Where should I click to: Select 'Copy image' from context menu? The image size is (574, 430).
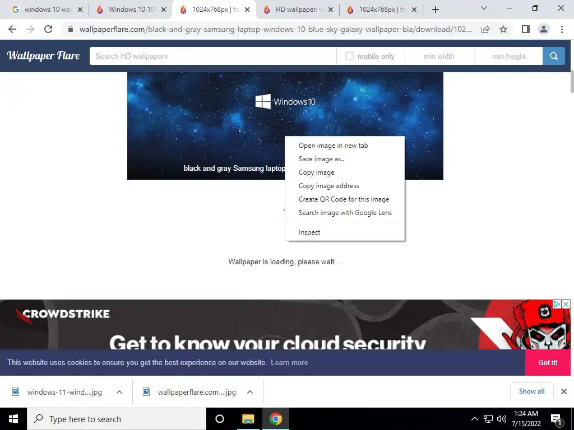[345, 172]
